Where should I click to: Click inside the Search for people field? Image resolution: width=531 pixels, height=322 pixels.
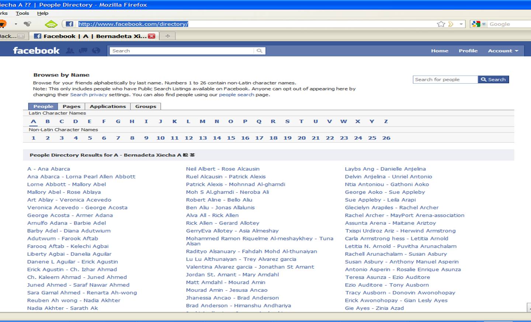(x=444, y=79)
